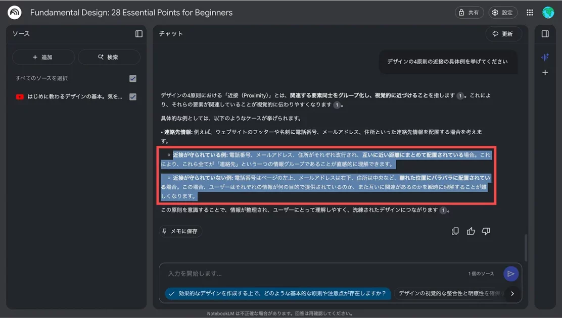
Task: Uncheck the YouTube source checkbox
Action: coord(133,97)
